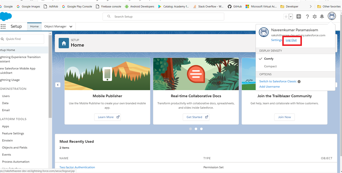The image size is (342, 173).
Task: Click into the Quick Find field
Action: (22, 39)
